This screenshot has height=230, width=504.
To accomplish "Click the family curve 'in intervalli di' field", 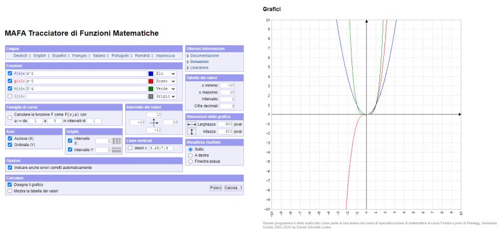I will (94, 121).
